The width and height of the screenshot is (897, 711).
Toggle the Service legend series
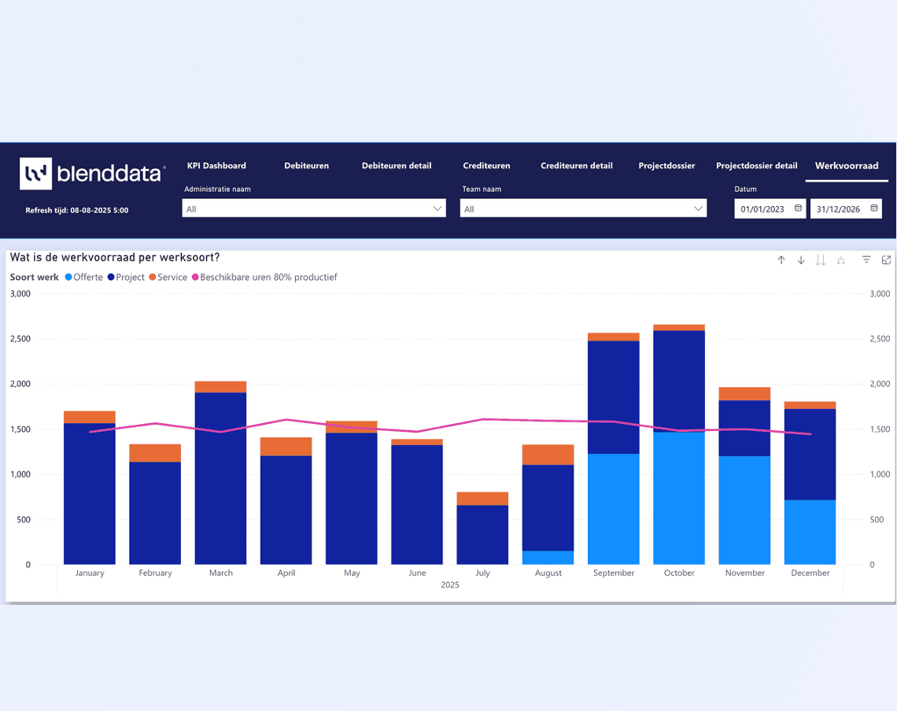tap(168, 278)
